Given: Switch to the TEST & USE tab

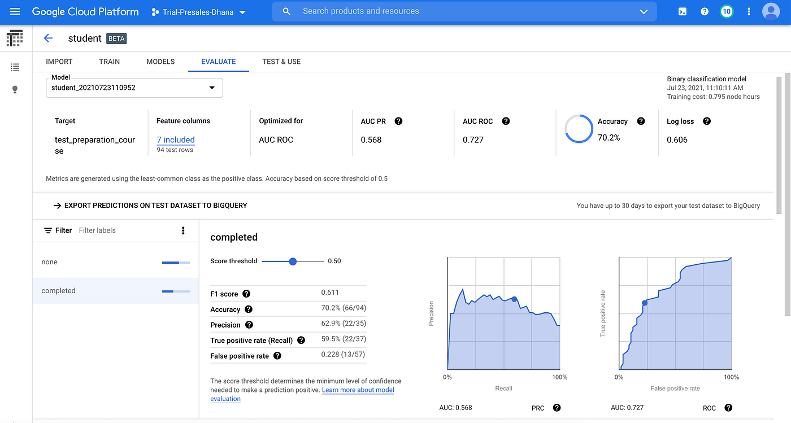Looking at the screenshot, I should (x=281, y=62).
